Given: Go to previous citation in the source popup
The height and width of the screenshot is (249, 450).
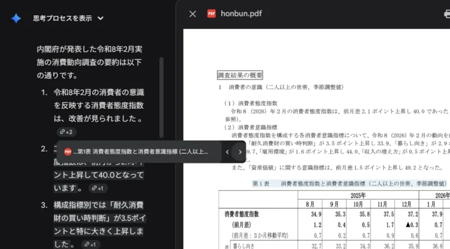Looking at the screenshot, I should 227,152.
